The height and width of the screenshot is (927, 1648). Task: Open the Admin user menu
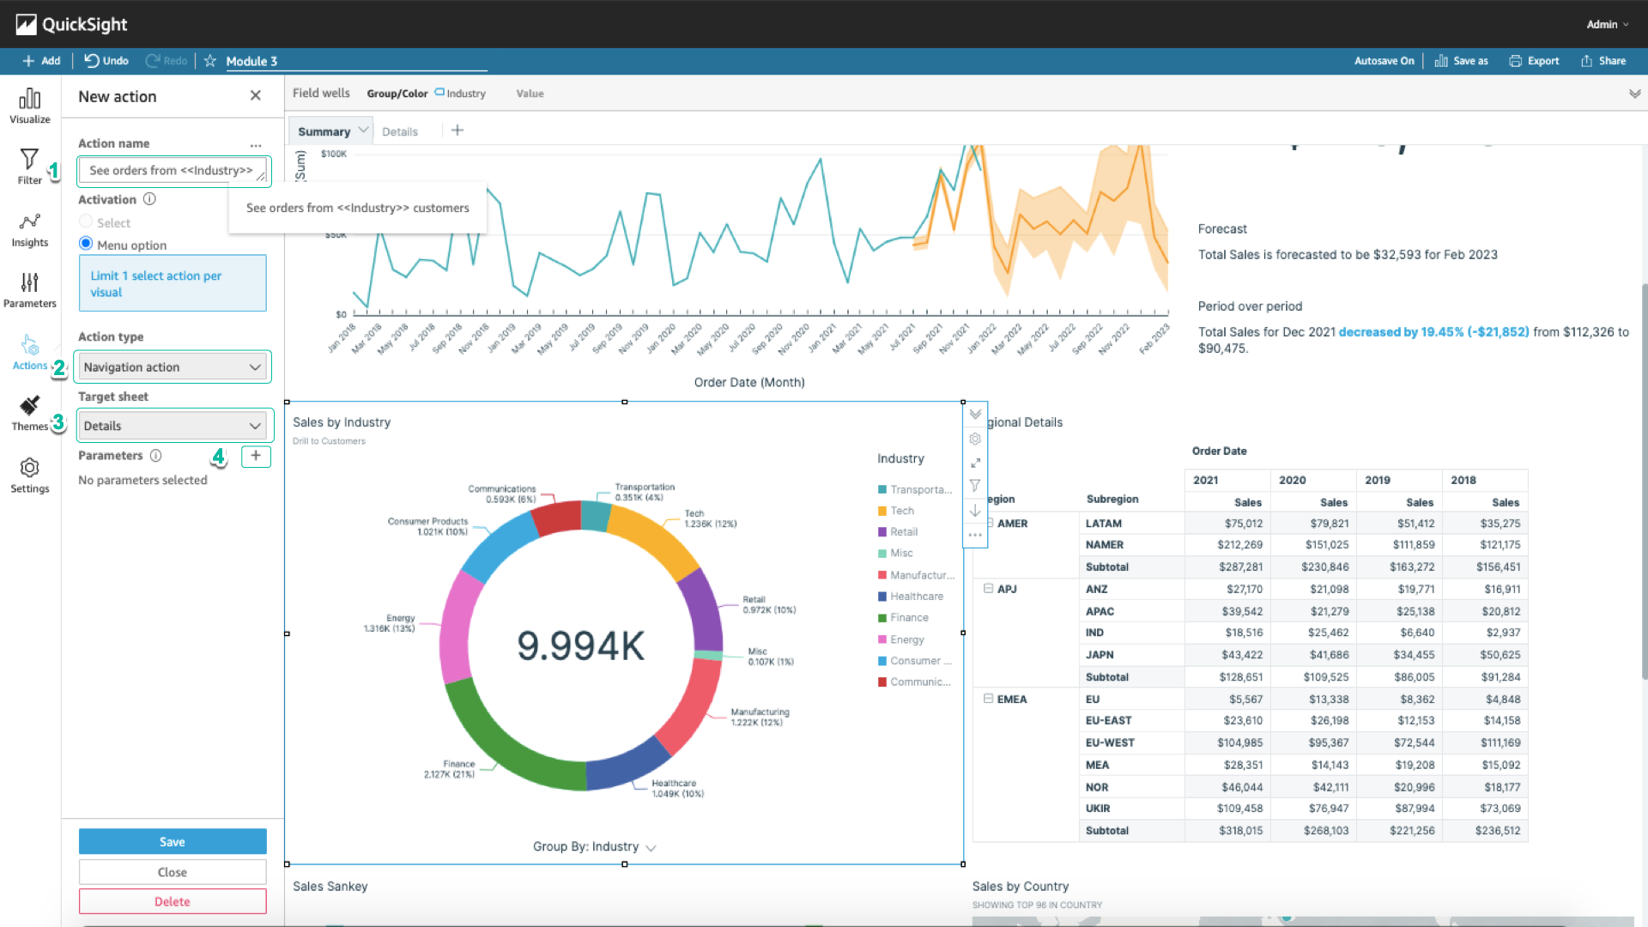(1607, 24)
